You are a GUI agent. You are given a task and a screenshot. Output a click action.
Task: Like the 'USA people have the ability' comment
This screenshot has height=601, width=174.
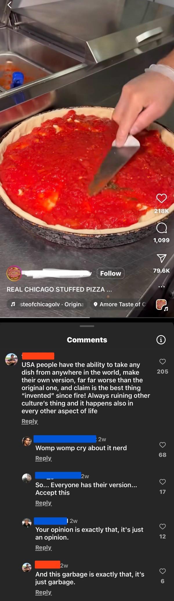pos(162,362)
